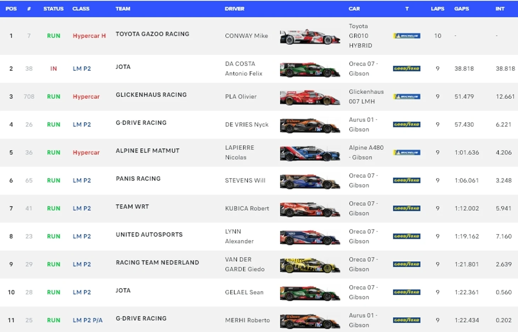Image resolution: width=518 pixels, height=332 pixels.
Task: Select driver LYNN Alexander
Action: [239, 236]
